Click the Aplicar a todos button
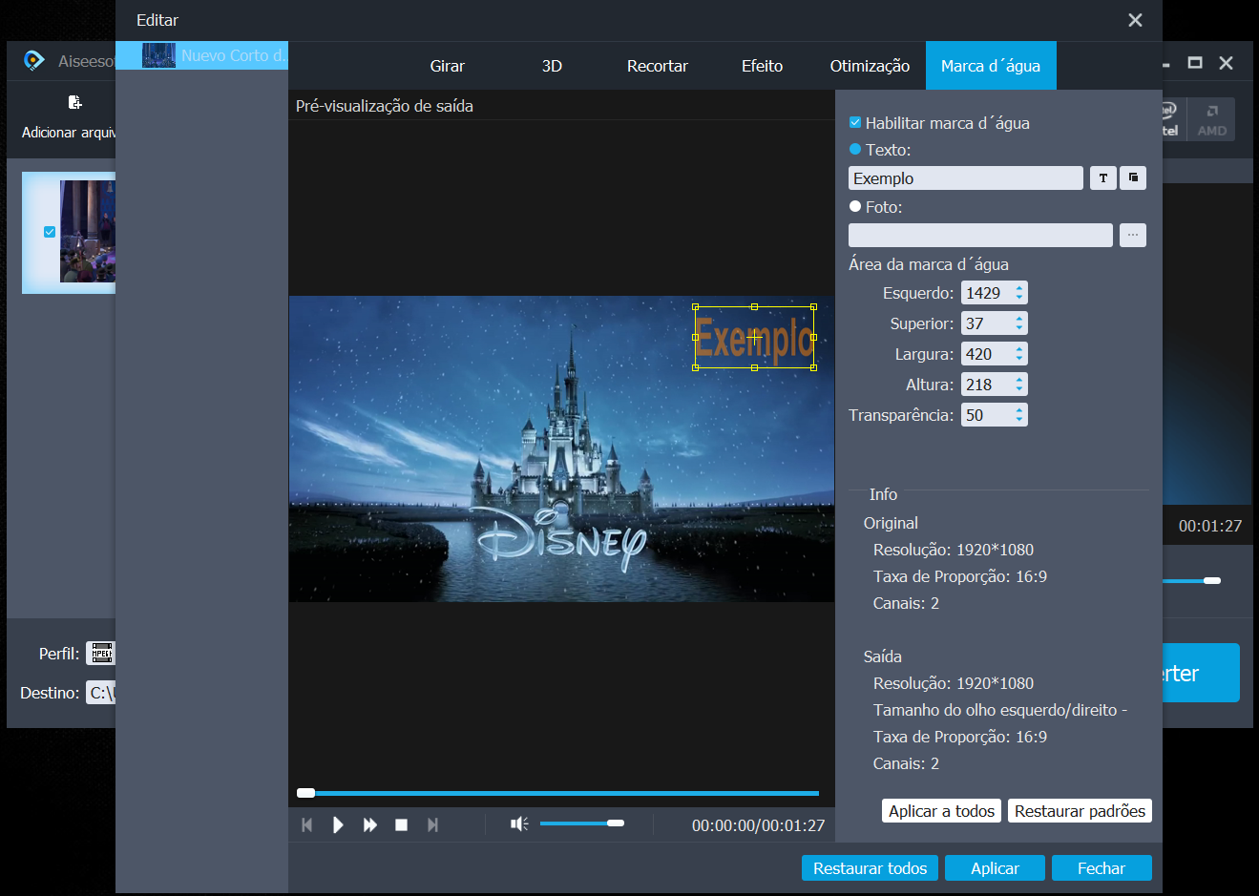The width and height of the screenshot is (1259, 896). (x=941, y=811)
